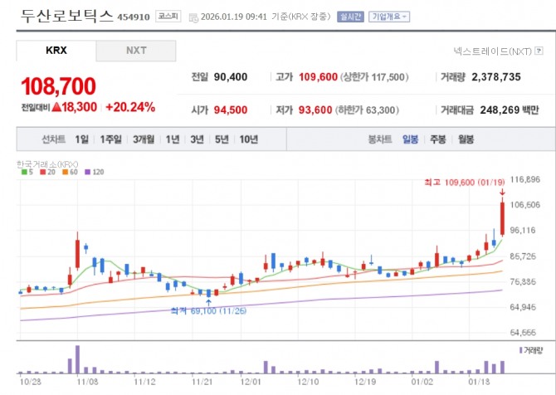Select the 일봉 daily candle chart

point(410,139)
